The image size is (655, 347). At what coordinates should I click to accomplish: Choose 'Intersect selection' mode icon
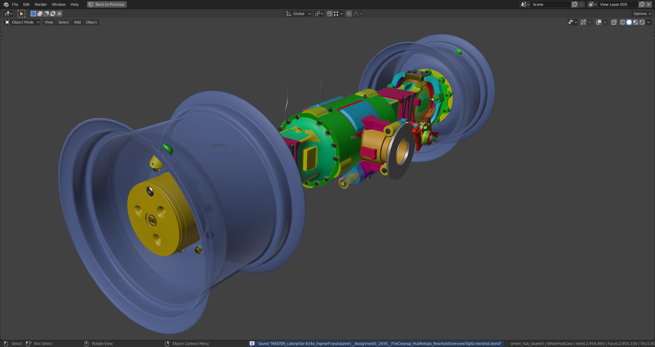click(59, 14)
